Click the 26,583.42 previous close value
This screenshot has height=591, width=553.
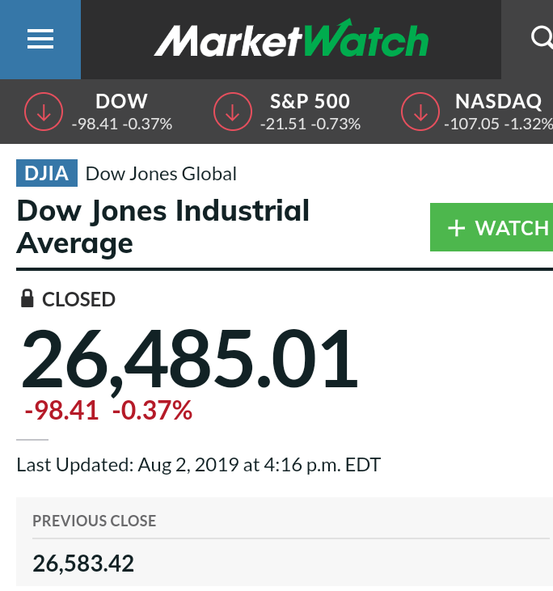tap(83, 564)
